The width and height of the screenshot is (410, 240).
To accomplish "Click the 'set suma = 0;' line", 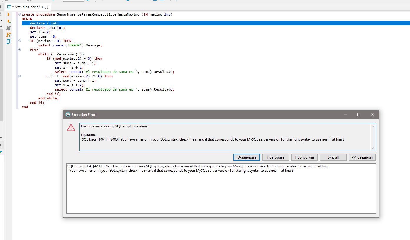I will click(43, 36).
